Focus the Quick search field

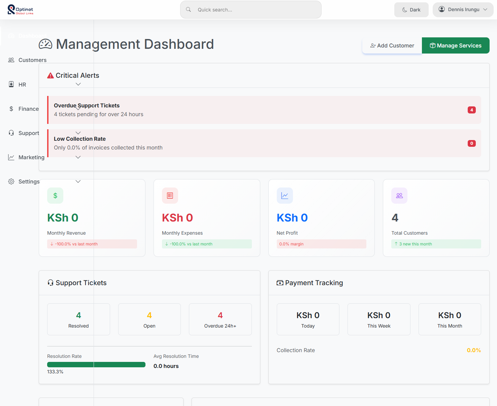[x=251, y=9]
